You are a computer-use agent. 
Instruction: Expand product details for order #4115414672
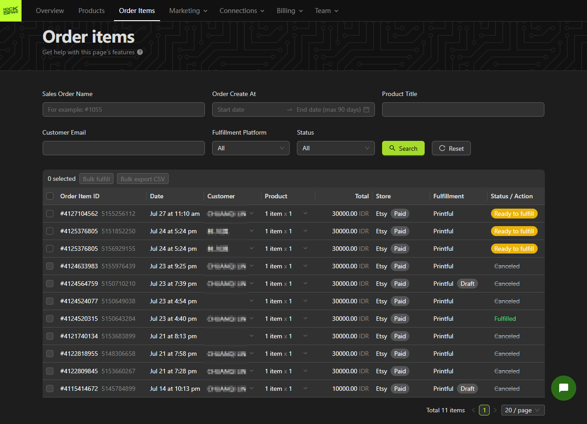(x=305, y=389)
